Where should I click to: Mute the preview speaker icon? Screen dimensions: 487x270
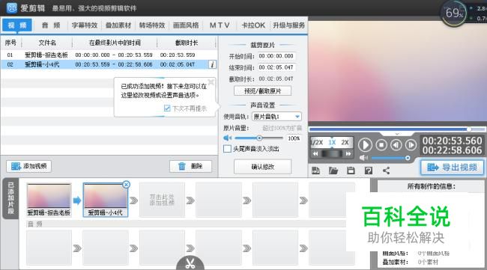click(x=363, y=158)
